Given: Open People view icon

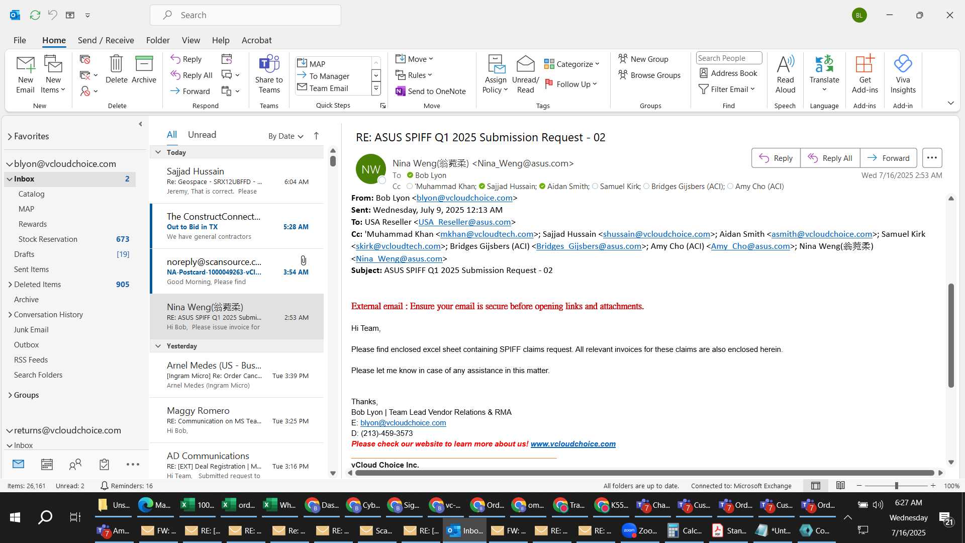Looking at the screenshot, I should [x=75, y=464].
